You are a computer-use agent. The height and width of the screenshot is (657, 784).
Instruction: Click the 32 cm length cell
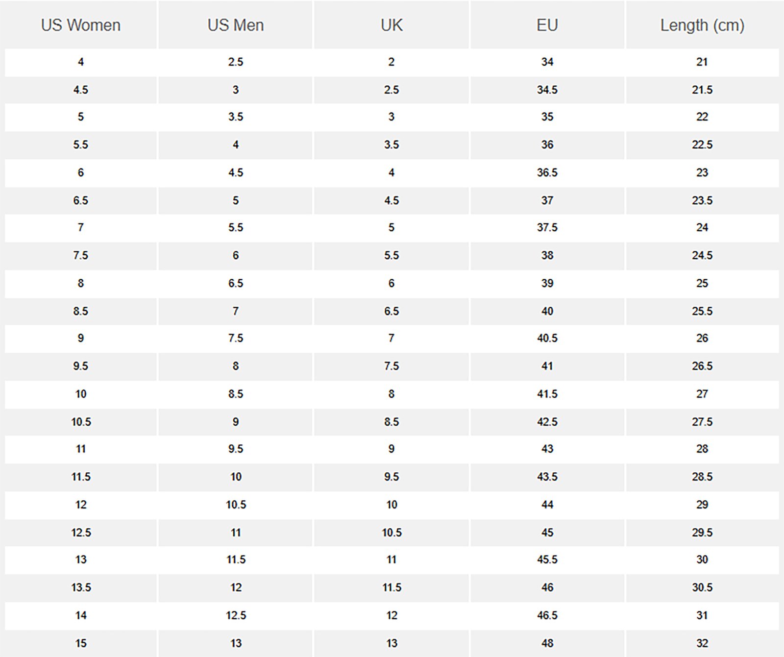coord(702,643)
